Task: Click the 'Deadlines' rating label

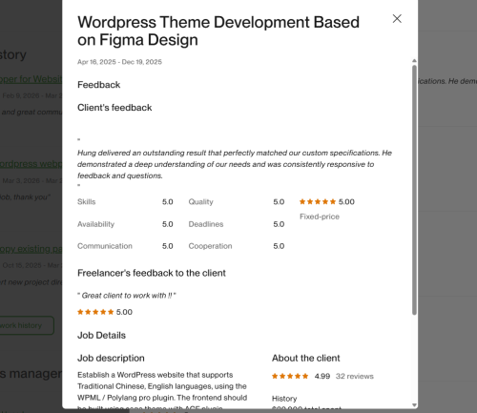Action: click(x=206, y=224)
